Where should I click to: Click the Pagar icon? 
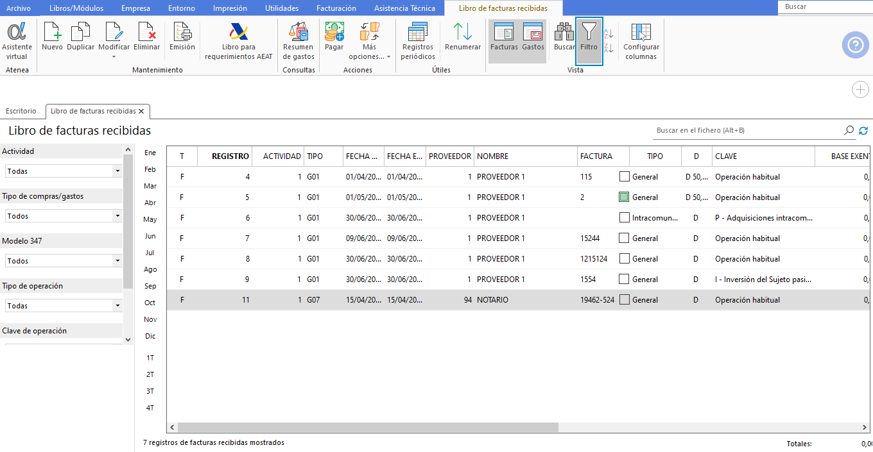[334, 37]
